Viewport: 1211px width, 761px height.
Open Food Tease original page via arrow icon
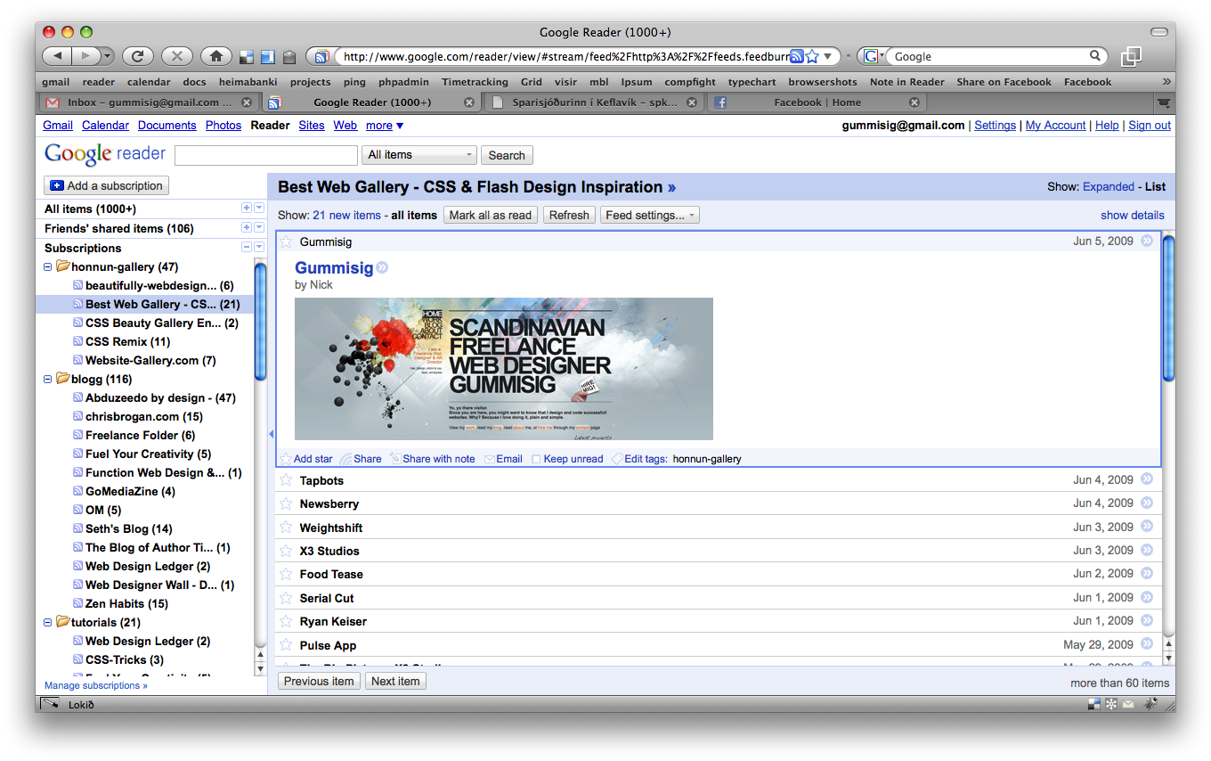point(1147,573)
